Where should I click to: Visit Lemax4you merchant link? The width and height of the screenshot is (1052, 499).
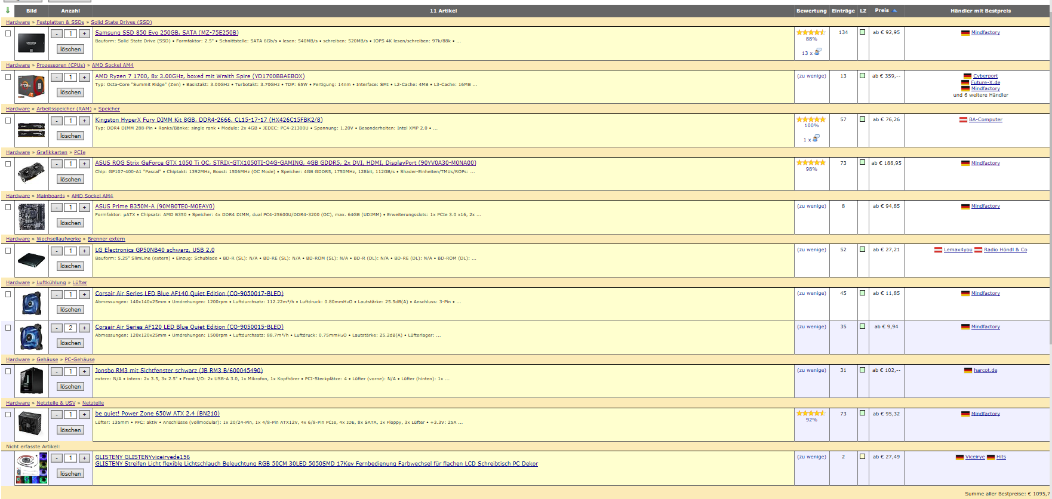(x=958, y=249)
